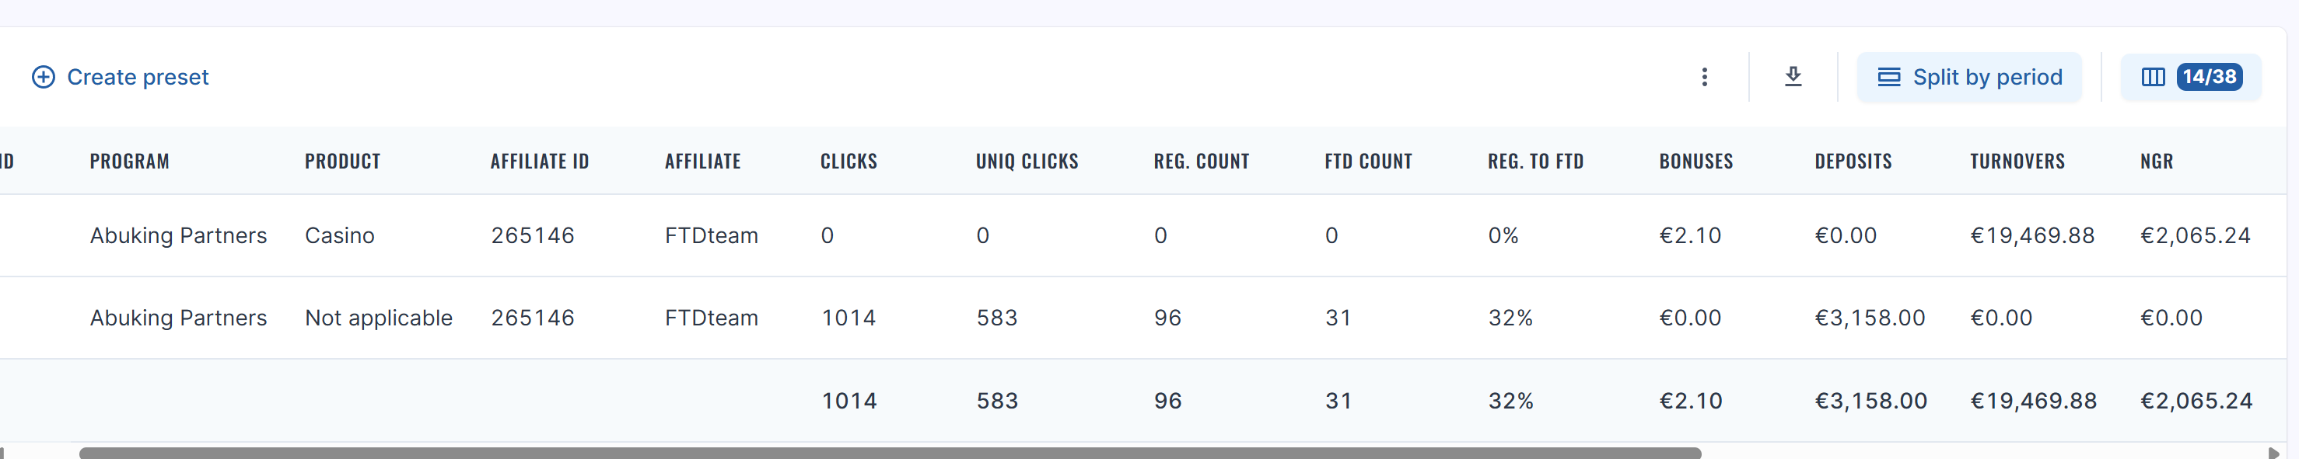Sort table by NGR column header

coord(2156,162)
